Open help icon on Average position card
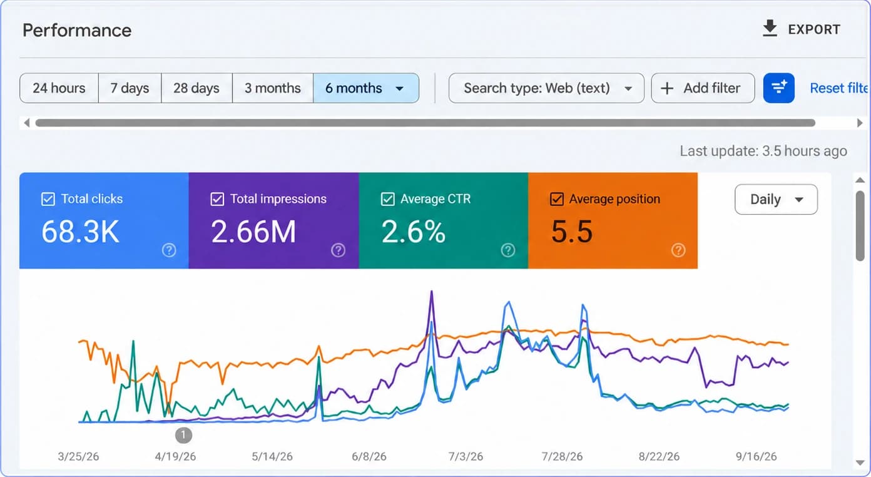The height and width of the screenshot is (477, 871). pos(678,250)
